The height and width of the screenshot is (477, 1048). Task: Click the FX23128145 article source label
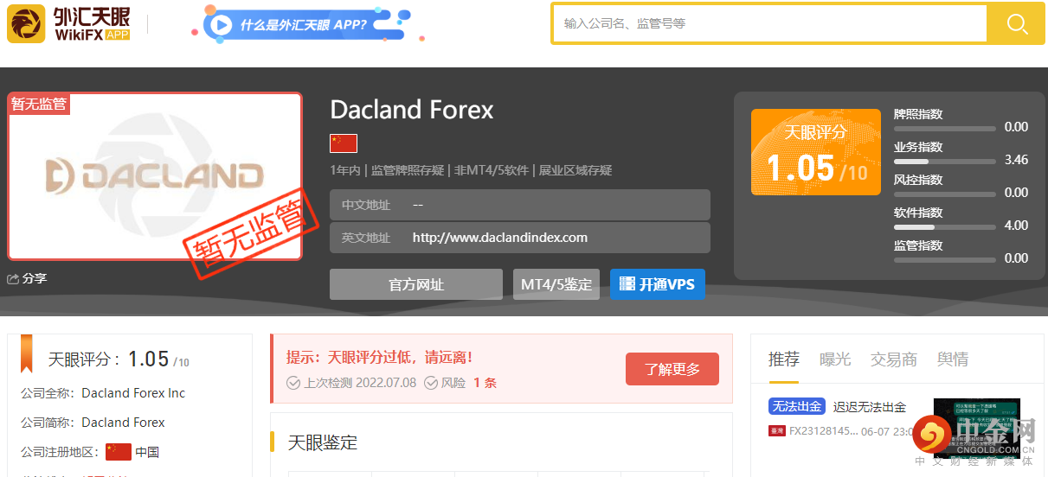coord(823,430)
